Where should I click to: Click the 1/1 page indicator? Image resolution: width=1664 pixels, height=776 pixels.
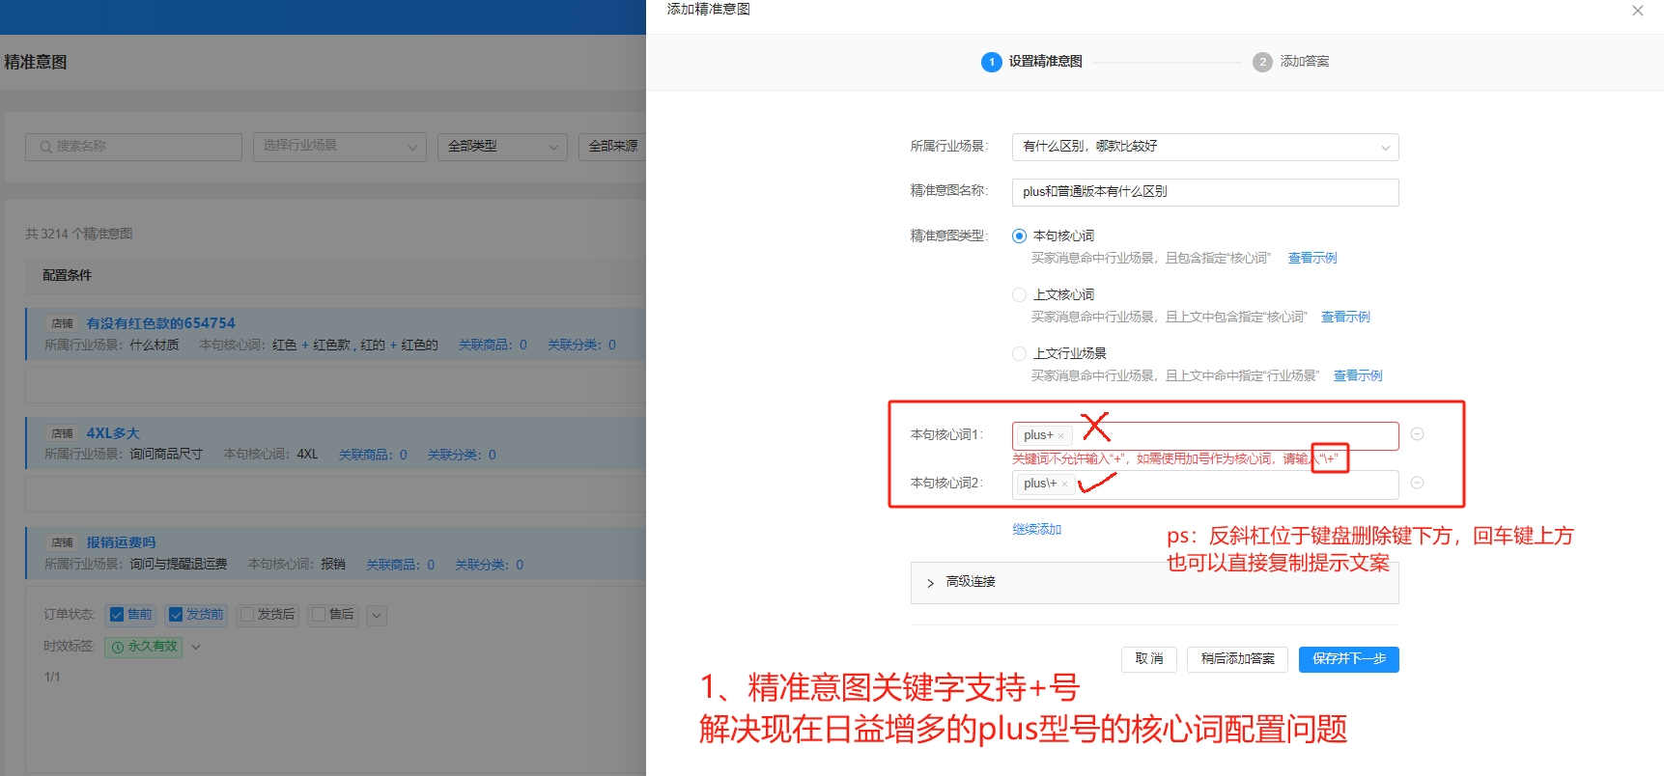(x=52, y=677)
